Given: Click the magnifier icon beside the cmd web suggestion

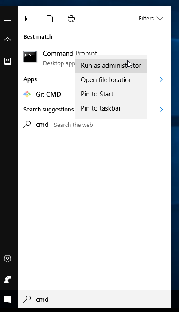Looking at the screenshot, I should tap(27, 124).
